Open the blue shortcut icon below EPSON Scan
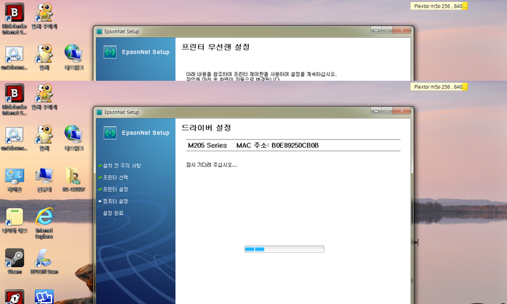Image resolution: width=507 pixels, height=304 pixels. 44,297
